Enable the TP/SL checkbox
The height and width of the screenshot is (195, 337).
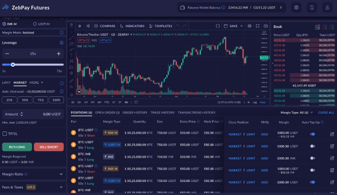click(5, 134)
